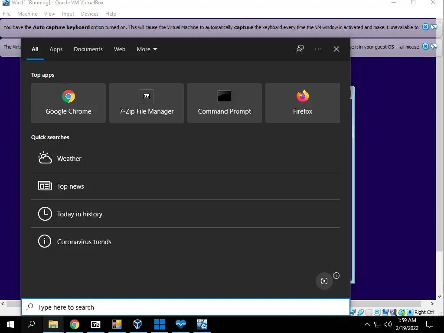
Task: Open VirtualBox View menu
Action: click(x=49, y=13)
